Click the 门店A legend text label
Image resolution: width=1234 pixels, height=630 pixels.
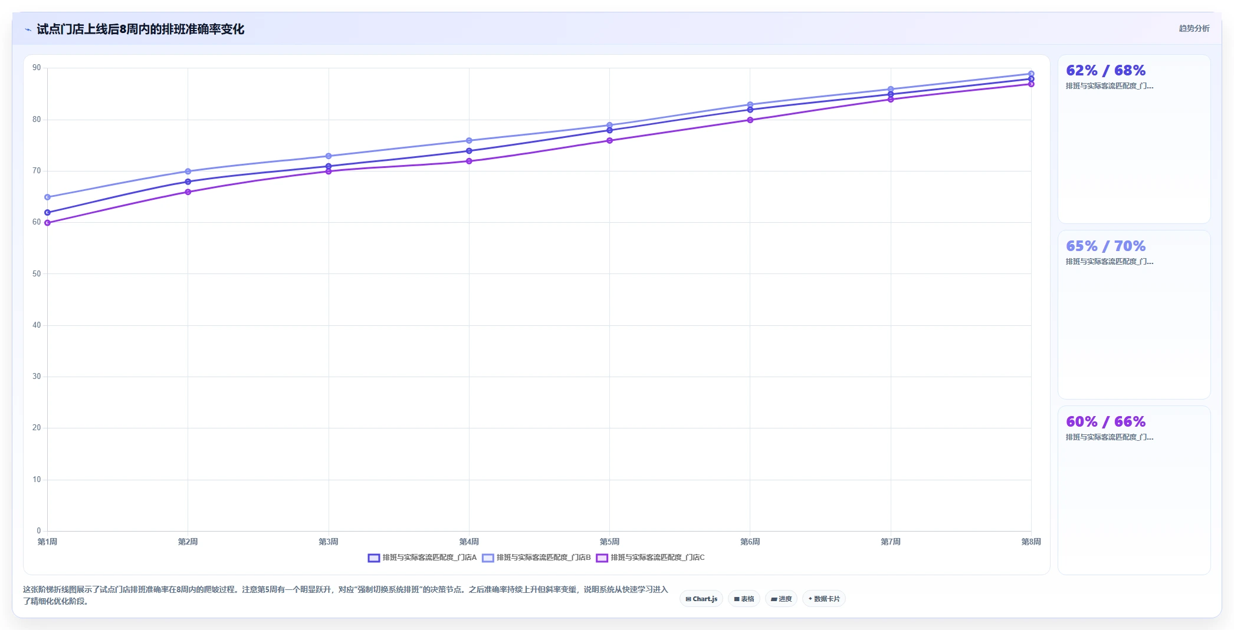429,558
